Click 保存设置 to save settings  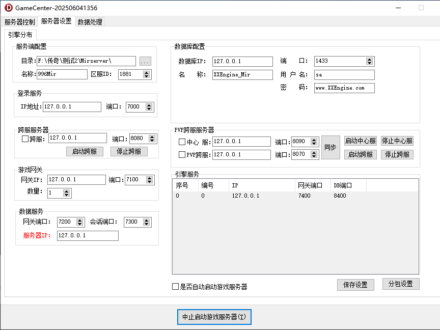point(355,285)
